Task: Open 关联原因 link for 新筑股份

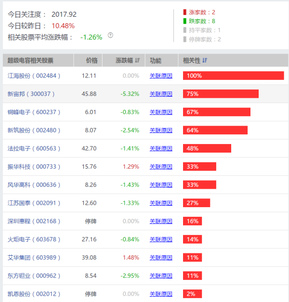Action: click(161, 131)
